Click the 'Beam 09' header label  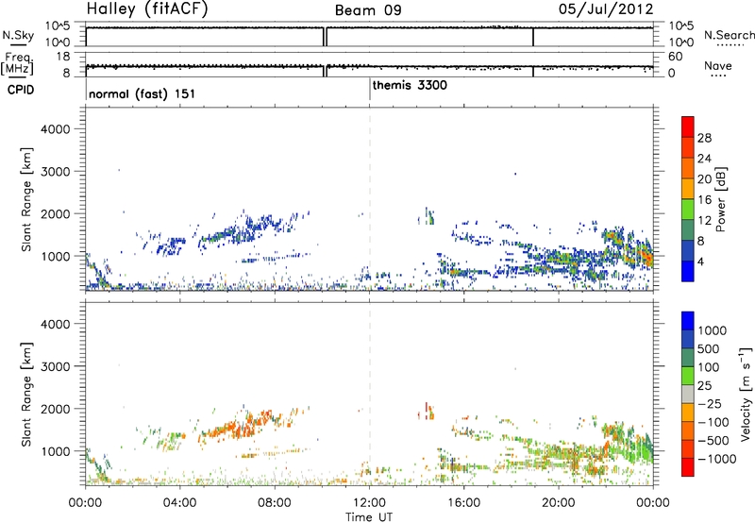click(368, 10)
